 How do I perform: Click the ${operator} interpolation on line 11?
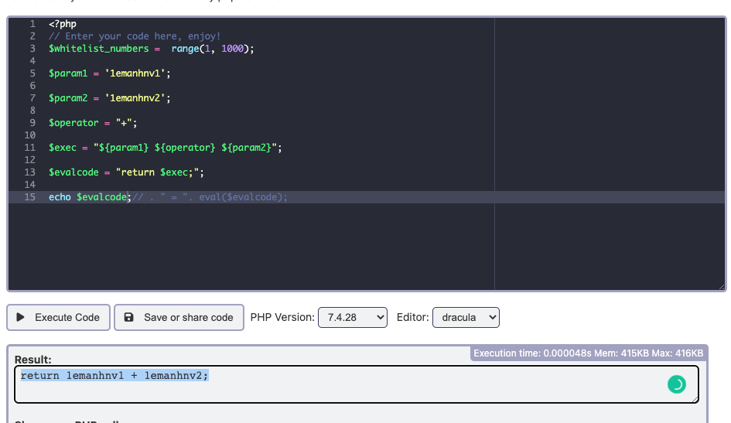click(185, 148)
